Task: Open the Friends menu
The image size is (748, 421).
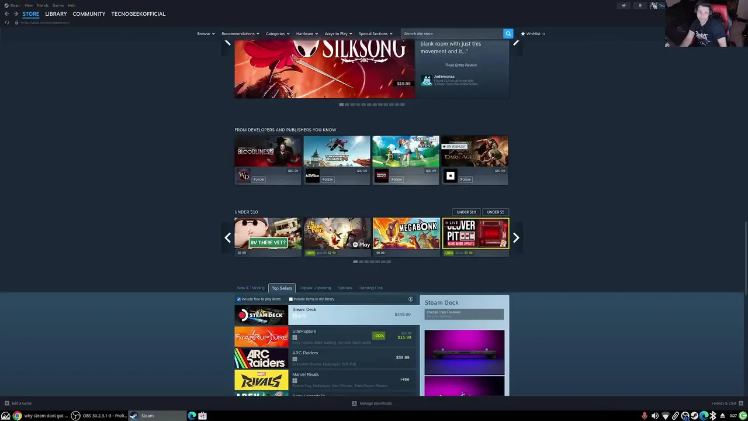Action: click(x=43, y=5)
